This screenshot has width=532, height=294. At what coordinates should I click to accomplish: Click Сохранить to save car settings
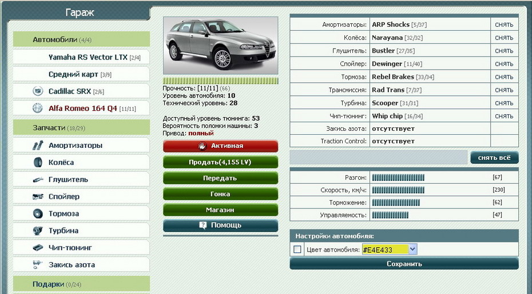(x=404, y=264)
